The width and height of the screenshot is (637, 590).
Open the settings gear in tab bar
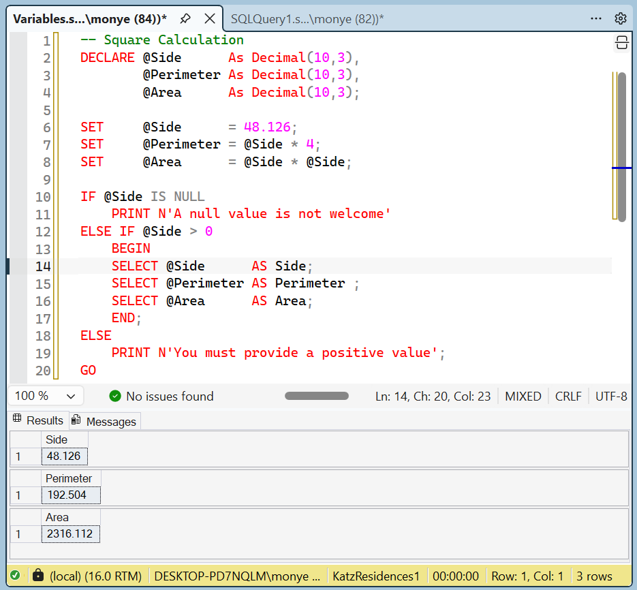pyautogui.click(x=621, y=18)
